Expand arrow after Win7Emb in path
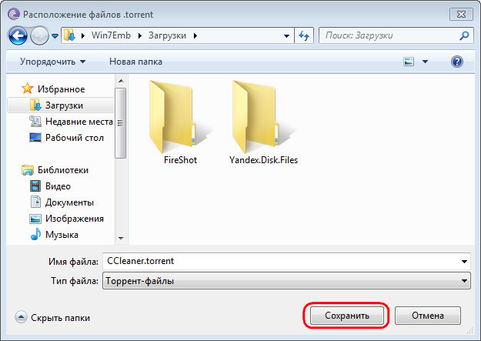 tap(140, 36)
